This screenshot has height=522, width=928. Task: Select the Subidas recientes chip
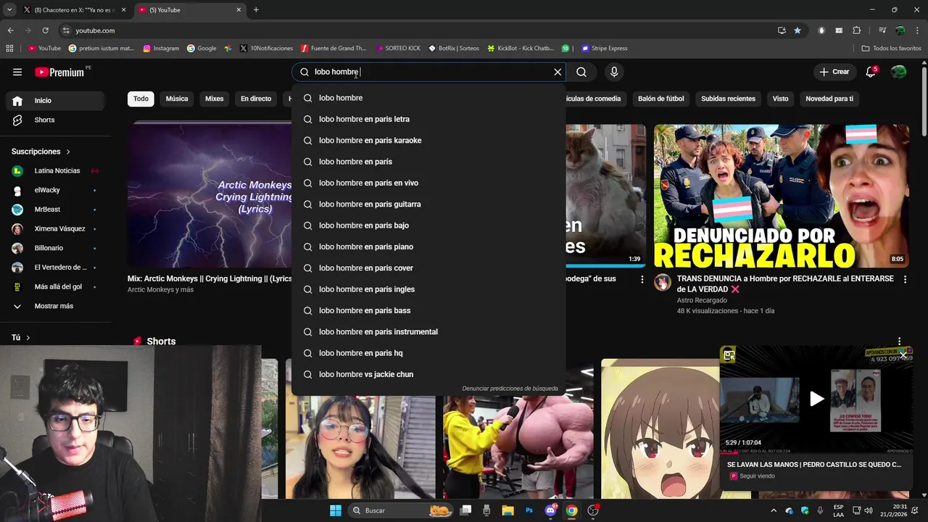tap(728, 99)
